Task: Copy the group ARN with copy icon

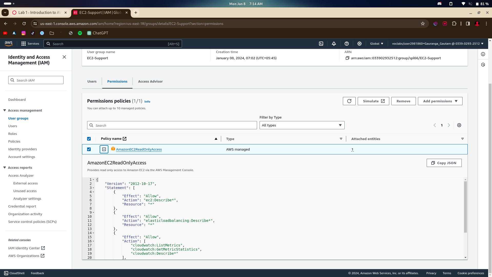Action: pos(347,58)
